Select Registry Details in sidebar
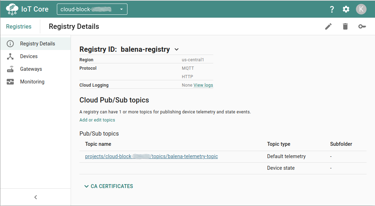Image resolution: width=375 pixels, height=206 pixels. point(37,44)
